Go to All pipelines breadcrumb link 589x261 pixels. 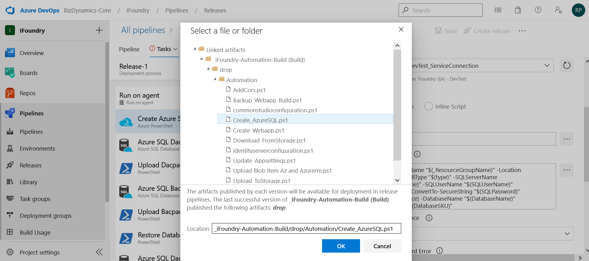pyautogui.click(x=143, y=30)
